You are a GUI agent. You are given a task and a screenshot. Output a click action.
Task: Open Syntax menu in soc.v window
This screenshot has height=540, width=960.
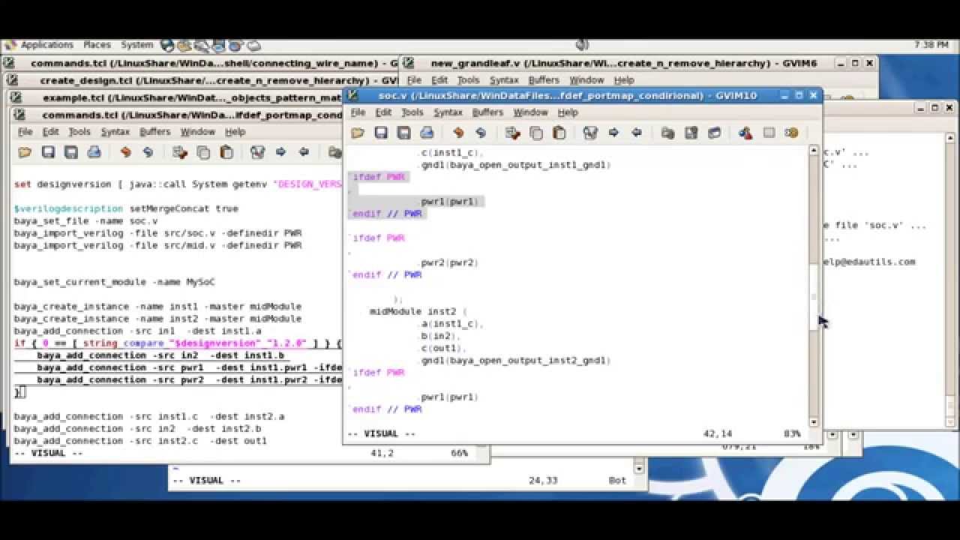448,112
